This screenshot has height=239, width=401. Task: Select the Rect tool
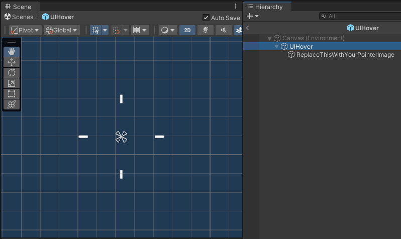pyautogui.click(x=12, y=94)
